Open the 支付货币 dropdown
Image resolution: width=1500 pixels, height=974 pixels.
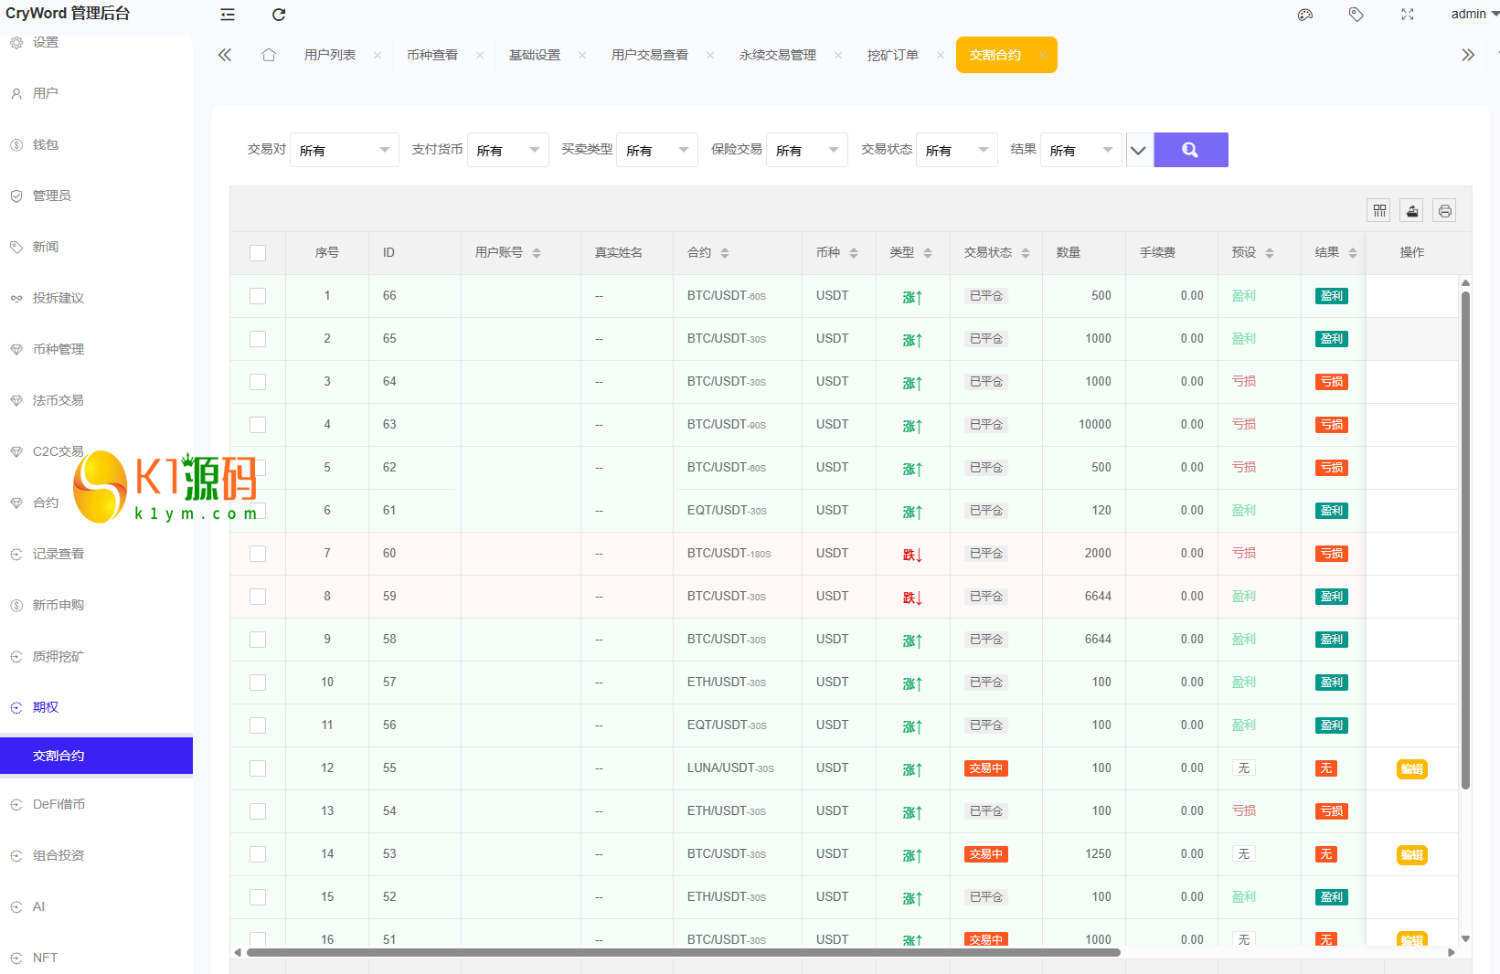(x=507, y=150)
